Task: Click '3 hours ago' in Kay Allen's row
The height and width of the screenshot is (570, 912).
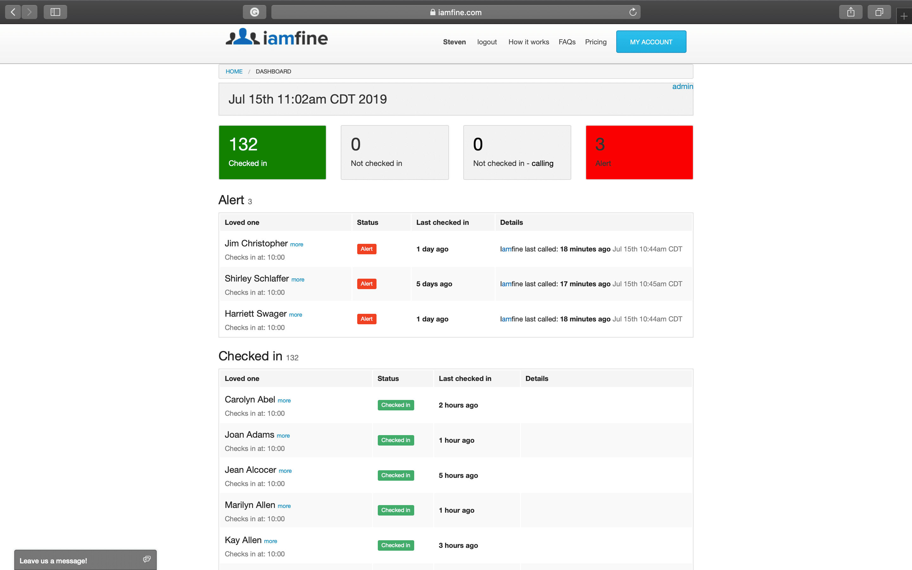Action: (x=458, y=546)
